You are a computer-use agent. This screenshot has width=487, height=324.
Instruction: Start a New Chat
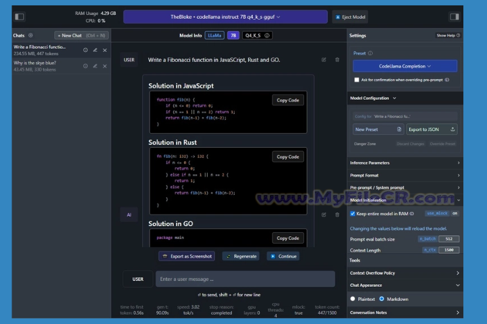[81, 35]
